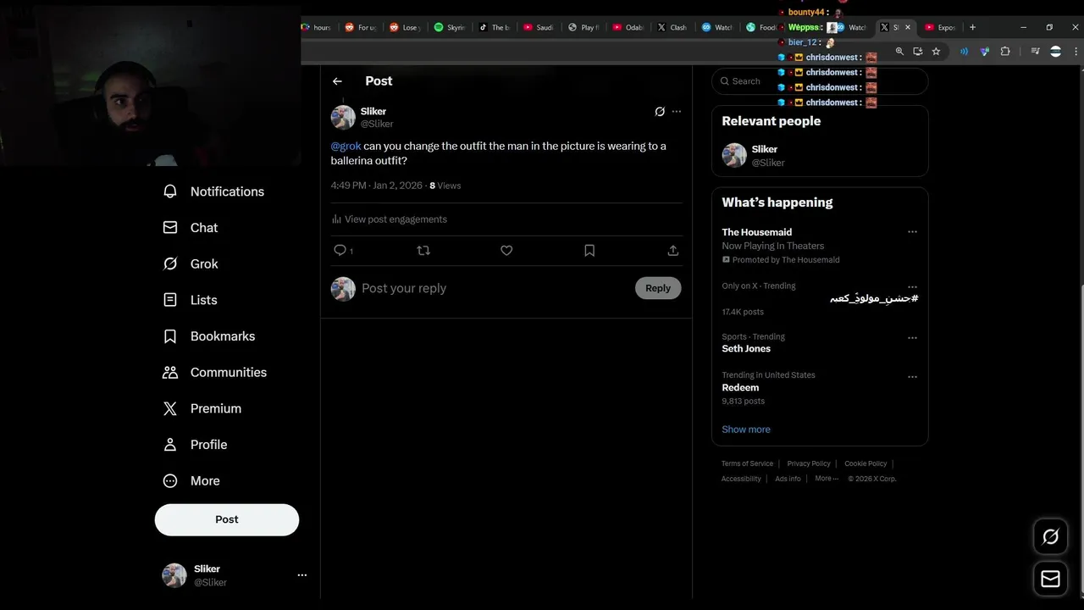Viewport: 1084px width, 610px height.
Task: Open Sliker in Relevant people
Action: pyautogui.click(x=820, y=156)
